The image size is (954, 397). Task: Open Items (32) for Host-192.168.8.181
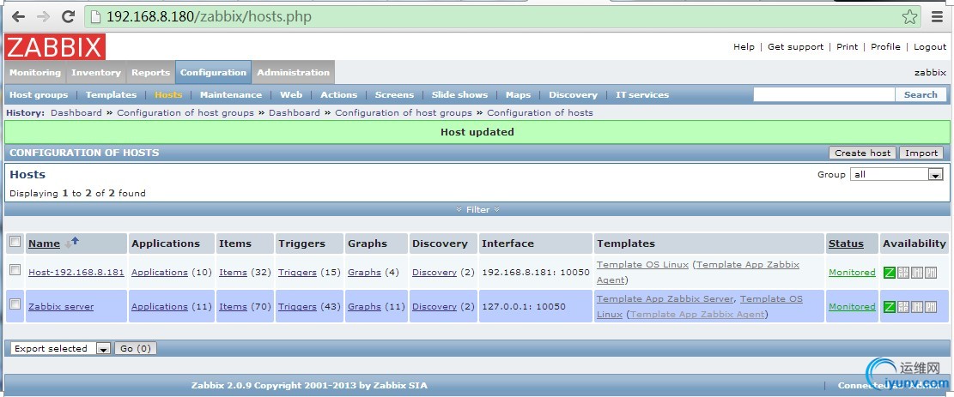(233, 273)
